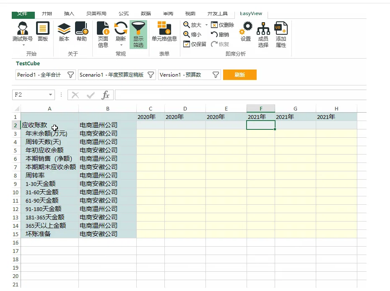
Task: Open the Scenario1 - 年度预算定稿版 selector
Action: pos(117,75)
